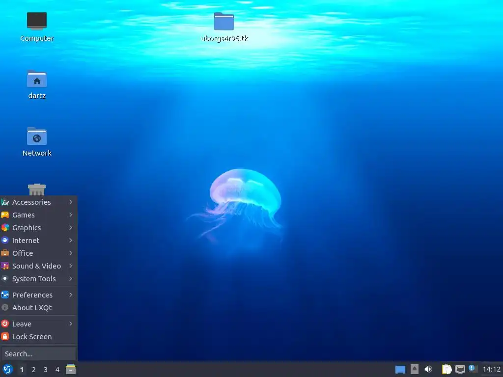Expand the arrow beside Office

(71, 253)
